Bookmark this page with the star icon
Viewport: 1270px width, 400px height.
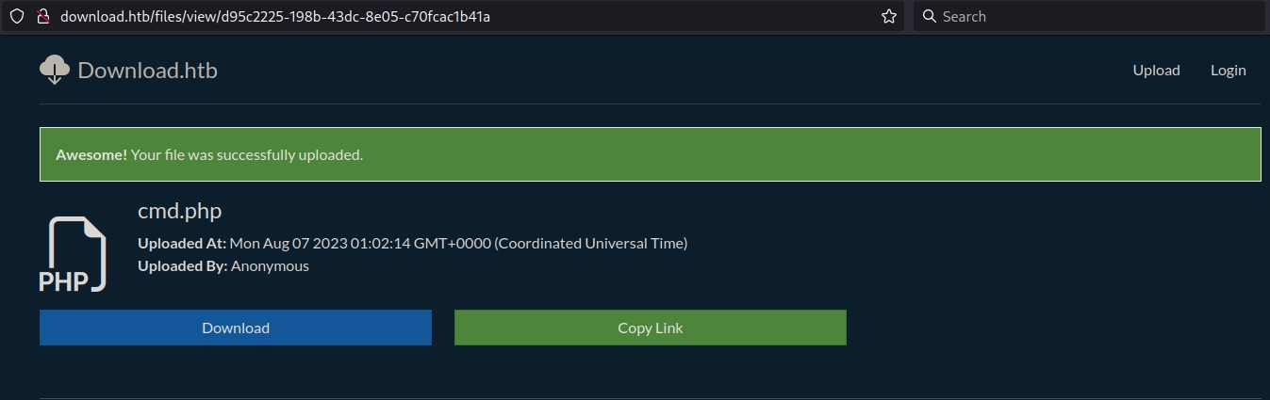[888, 16]
